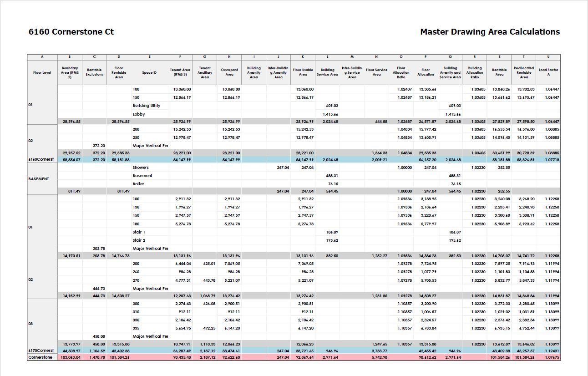Image resolution: width=588 pixels, height=376 pixels.
Task: Click the "Building Utility" space entry
Action: coord(147,106)
